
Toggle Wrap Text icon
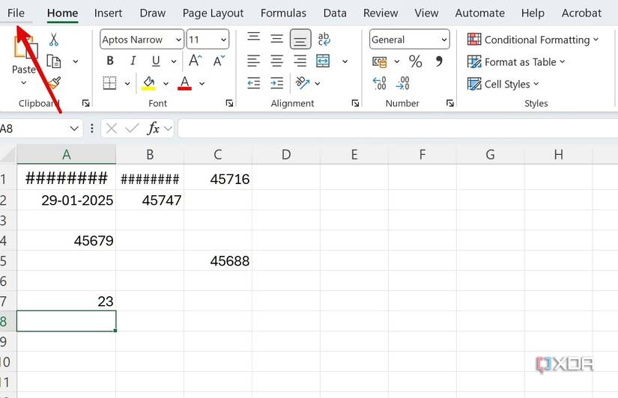coord(324,39)
